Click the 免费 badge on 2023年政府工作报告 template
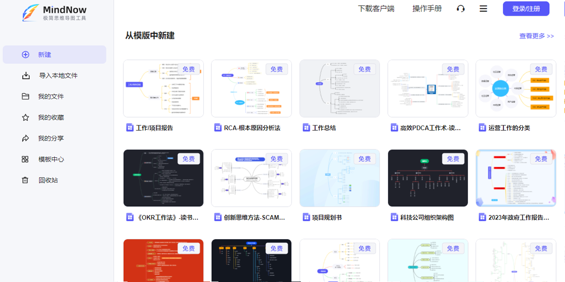565x282 pixels. (x=541, y=158)
